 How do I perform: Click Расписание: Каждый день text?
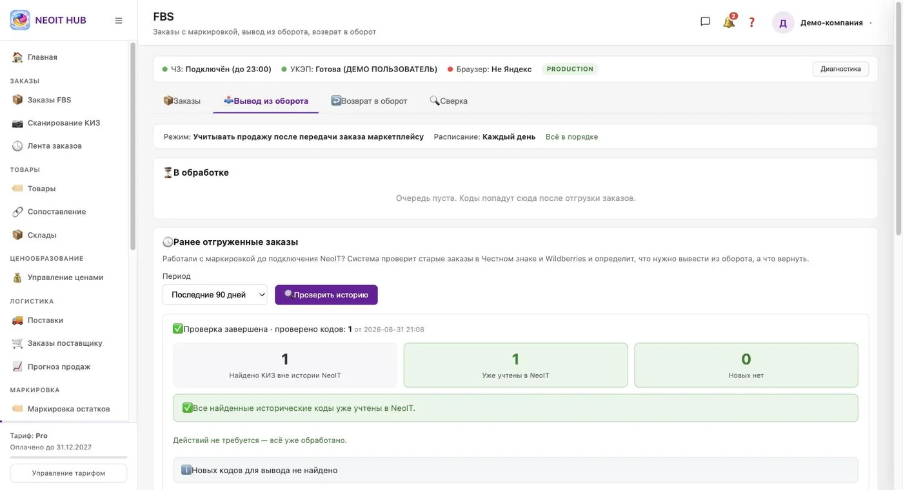pyautogui.click(x=484, y=137)
